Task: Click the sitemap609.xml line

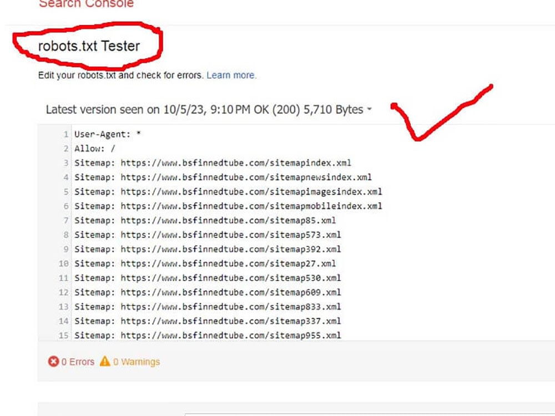Action: pyautogui.click(x=208, y=292)
